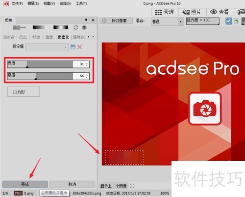The height and width of the screenshot is (197, 245).
Task: Select the 辐射波 effect tab
Action: [79, 37]
